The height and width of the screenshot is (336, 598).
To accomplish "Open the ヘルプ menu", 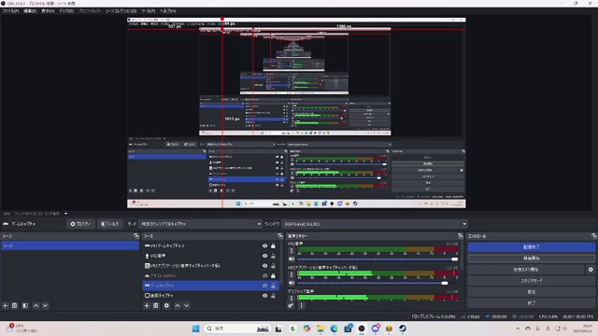I will (168, 11).
